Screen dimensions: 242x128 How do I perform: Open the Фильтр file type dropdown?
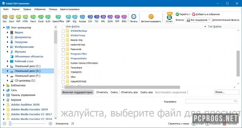198,20
